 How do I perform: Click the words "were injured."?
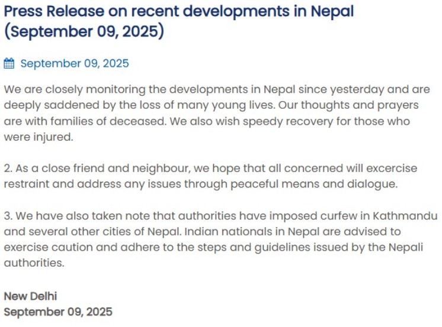pyautogui.click(x=38, y=137)
